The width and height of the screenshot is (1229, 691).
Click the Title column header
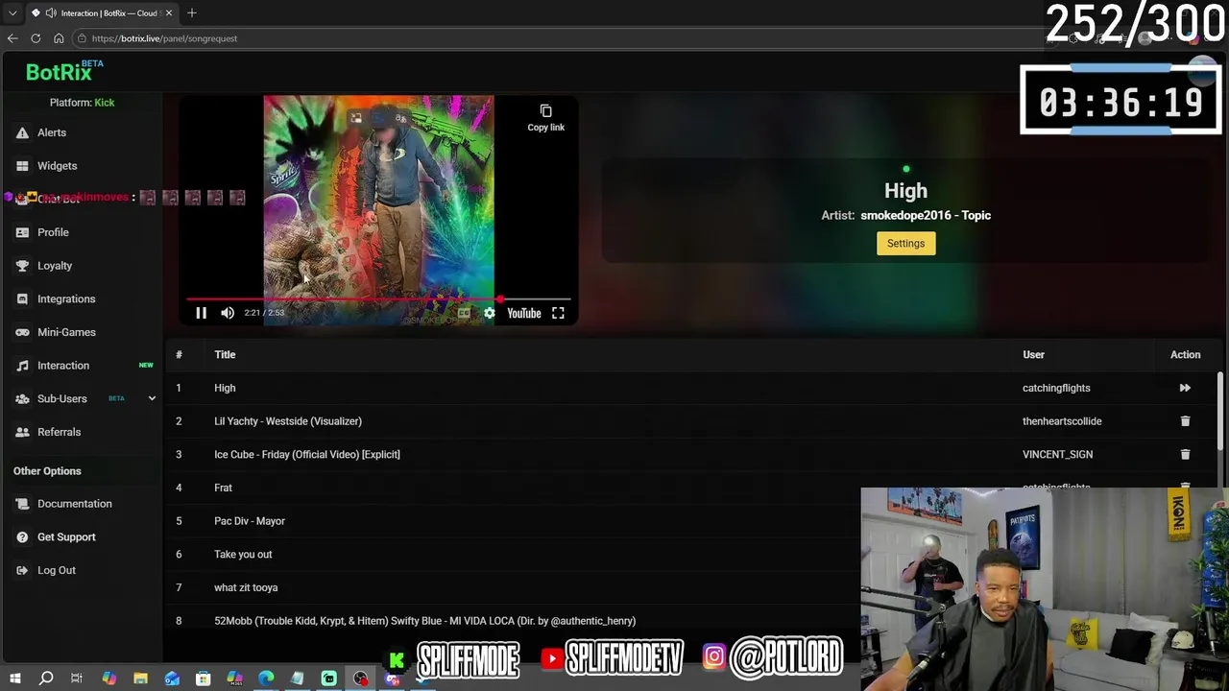click(x=225, y=355)
